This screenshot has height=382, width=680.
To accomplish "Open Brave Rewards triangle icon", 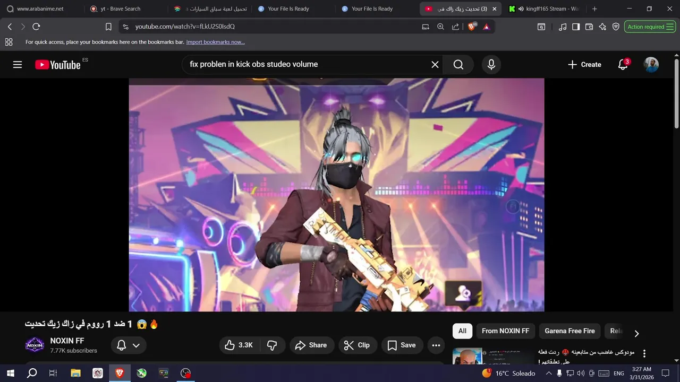I will [486, 27].
